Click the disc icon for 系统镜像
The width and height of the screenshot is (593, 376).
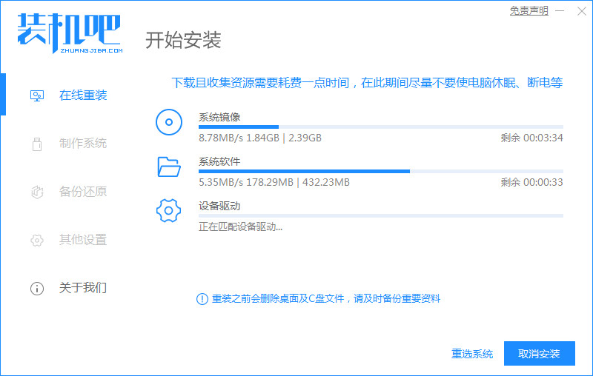(x=169, y=121)
